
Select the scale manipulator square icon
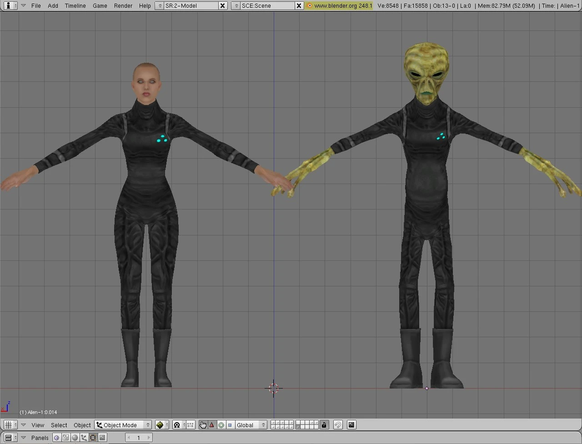(x=230, y=425)
